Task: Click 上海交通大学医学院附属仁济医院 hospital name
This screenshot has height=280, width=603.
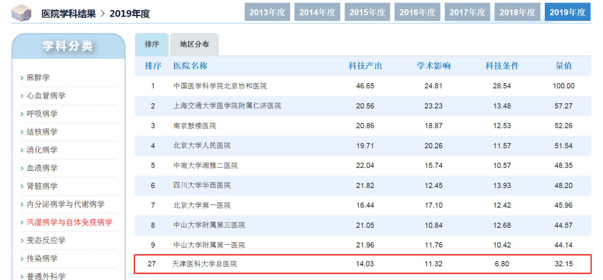Action: 227,106
